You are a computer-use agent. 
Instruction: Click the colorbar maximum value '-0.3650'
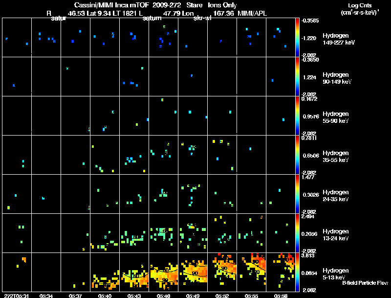[x=310, y=60]
